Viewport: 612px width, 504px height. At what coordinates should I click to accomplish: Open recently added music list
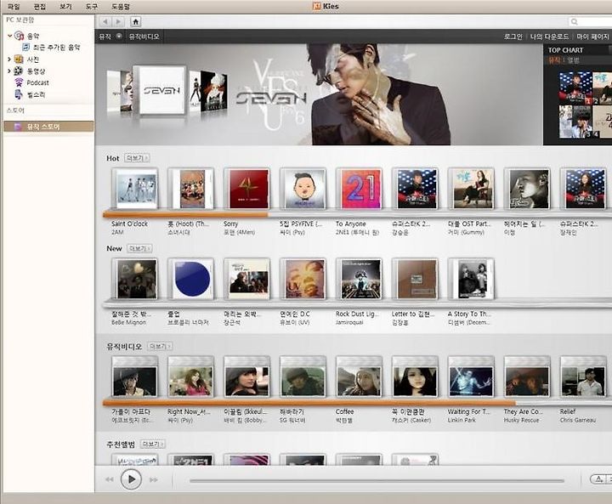point(56,48)
